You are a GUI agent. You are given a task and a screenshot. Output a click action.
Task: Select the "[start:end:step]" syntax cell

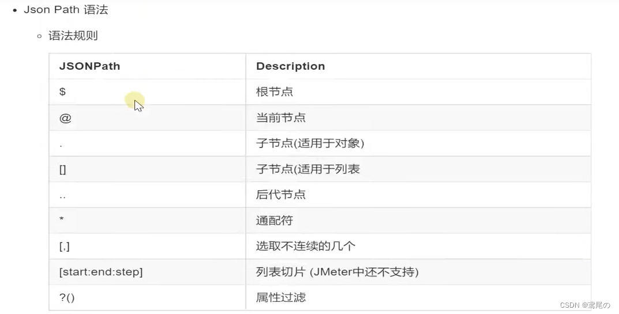(100, 272)
